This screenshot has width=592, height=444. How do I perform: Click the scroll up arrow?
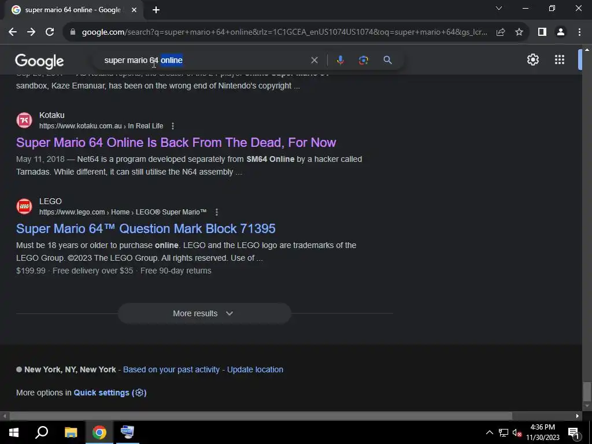coord(587,50)
